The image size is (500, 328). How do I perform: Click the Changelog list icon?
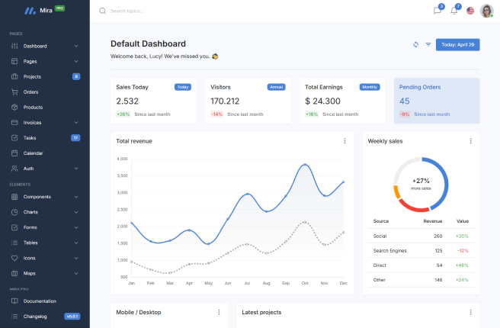[14, 317]
